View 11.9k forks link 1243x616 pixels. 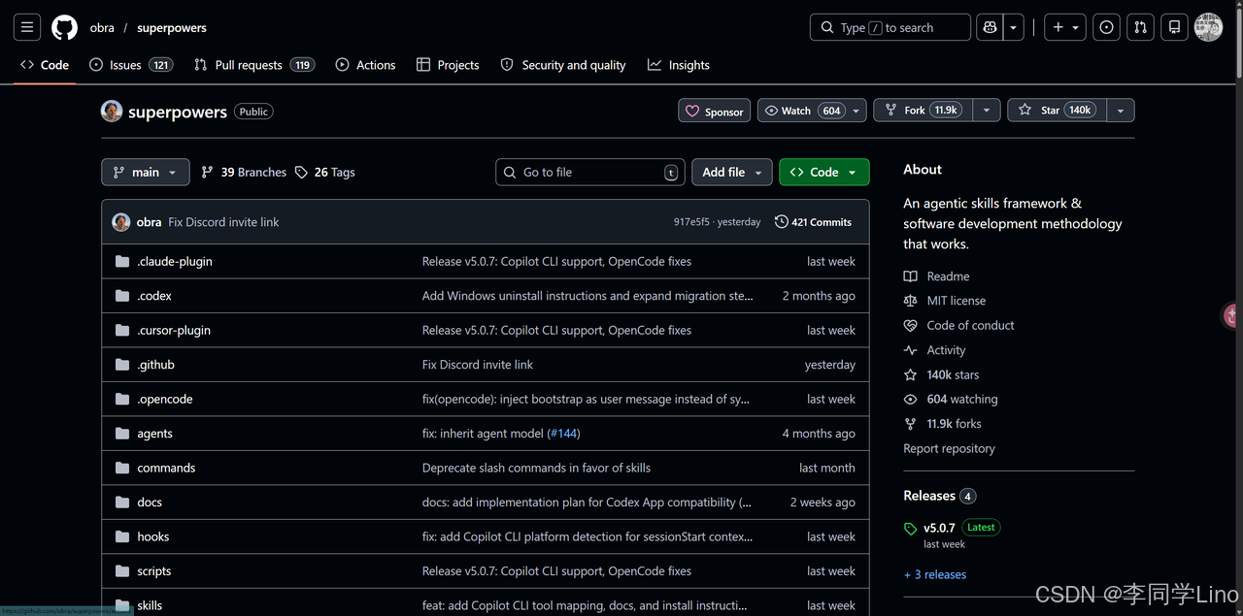tap(943, 424)
